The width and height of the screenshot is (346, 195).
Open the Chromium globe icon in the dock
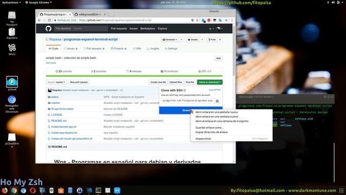click(23, 190)
